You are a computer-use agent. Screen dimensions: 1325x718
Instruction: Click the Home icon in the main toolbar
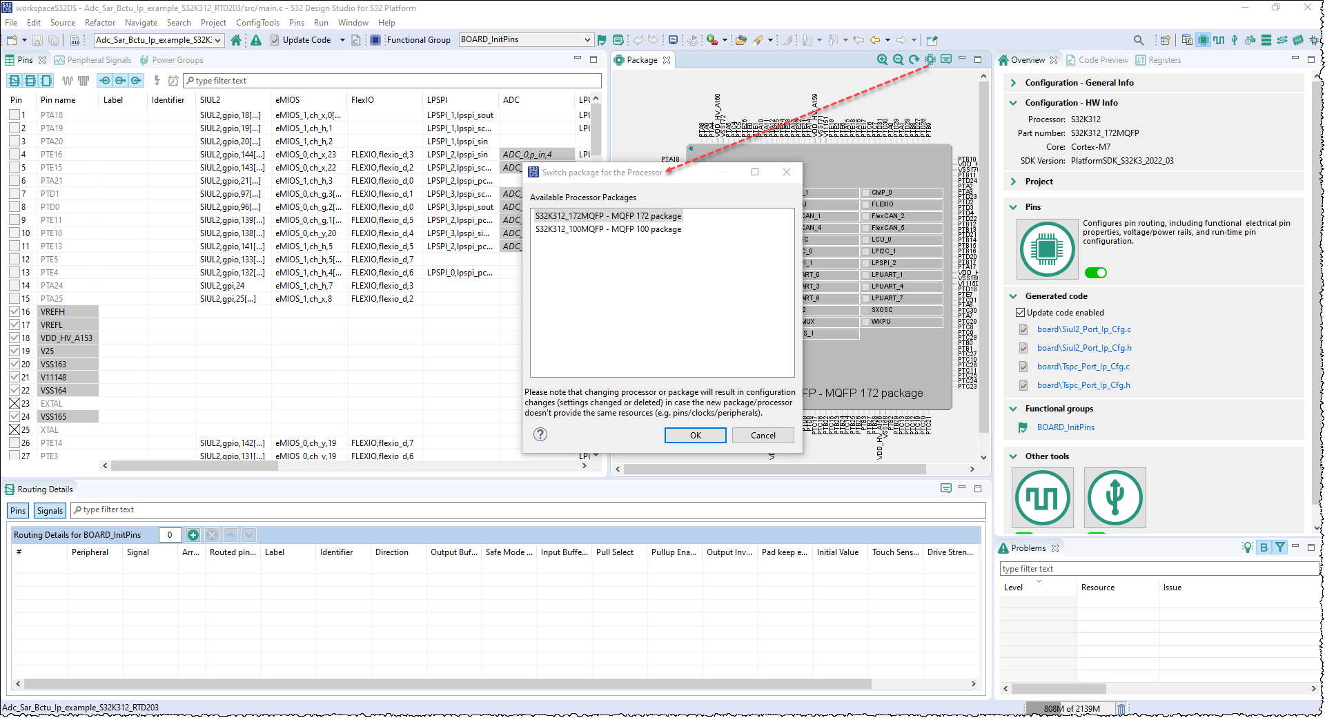click(237, 40)
